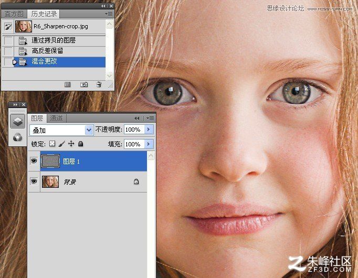The height and width of the screenshot is (278, 358).
Task: Set history brush source at 高反差保留
Action: click(8, 51)
